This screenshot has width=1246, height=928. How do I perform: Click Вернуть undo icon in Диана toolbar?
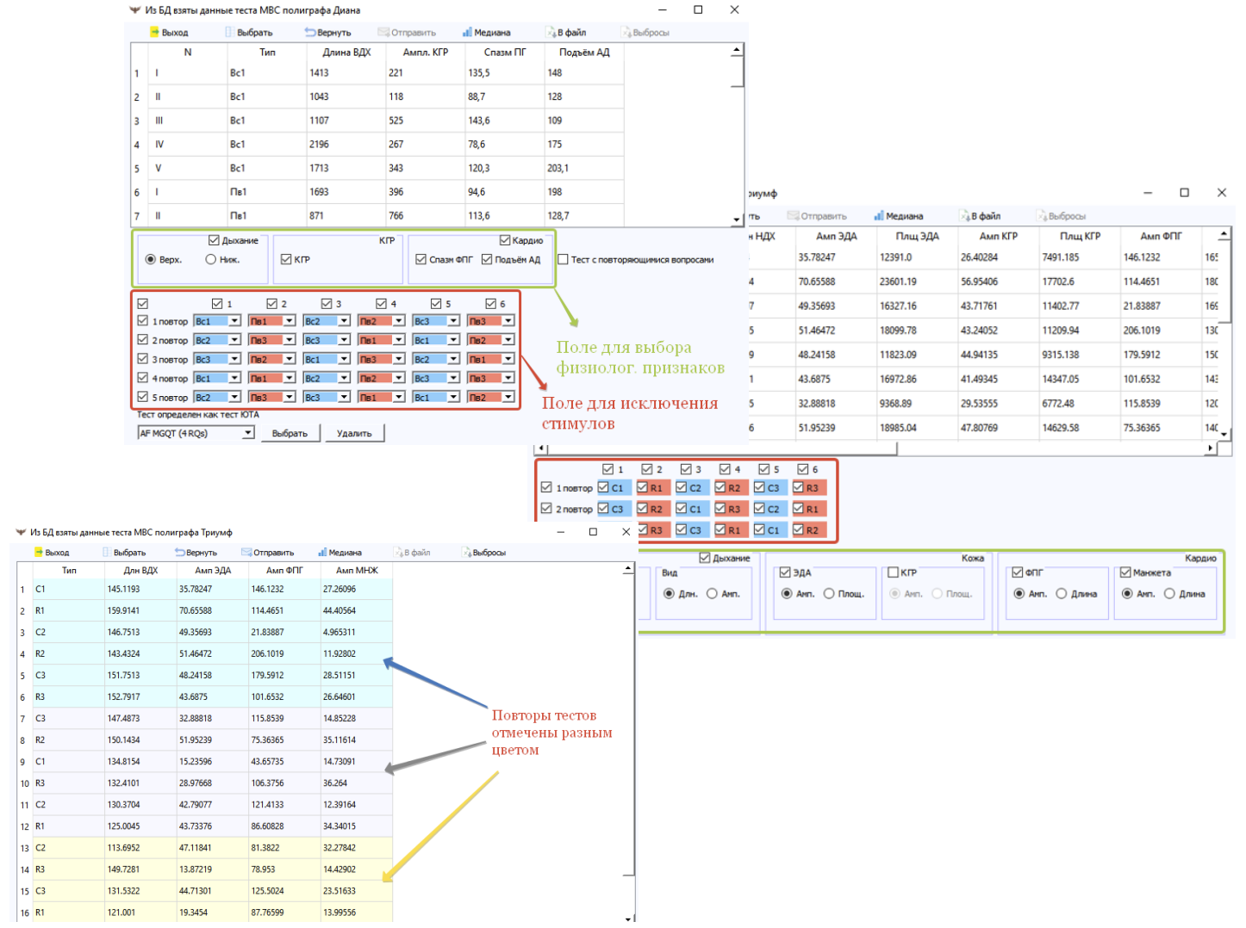(310, 33)
